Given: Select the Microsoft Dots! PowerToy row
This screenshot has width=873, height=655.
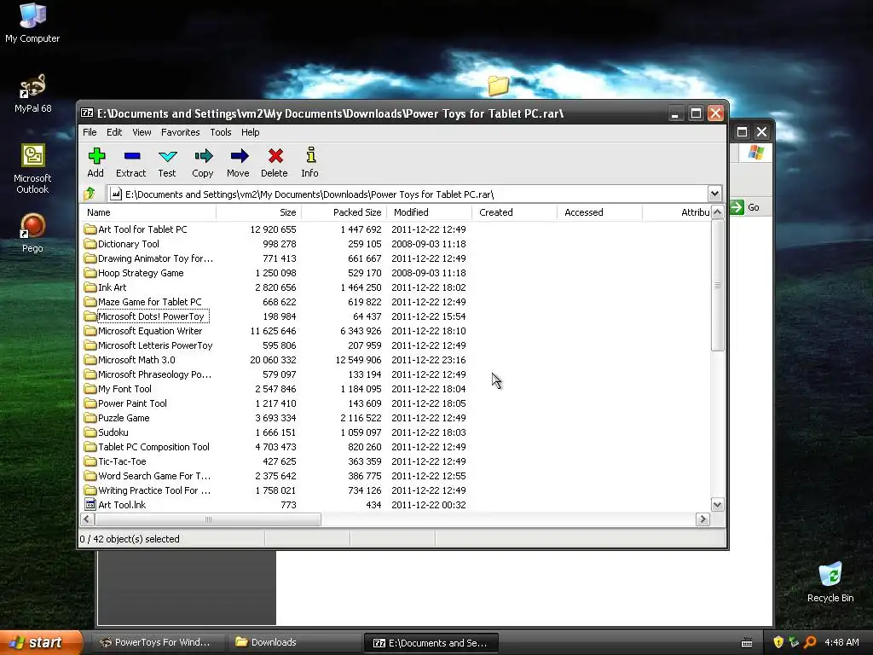Looking at the screenshot, I should click(396, 316).
